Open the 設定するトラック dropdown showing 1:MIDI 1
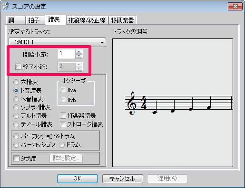 click(57, 42)
